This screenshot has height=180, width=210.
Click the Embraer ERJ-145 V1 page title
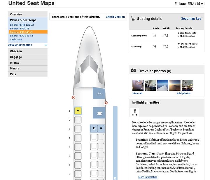click(x=189, y=4)
